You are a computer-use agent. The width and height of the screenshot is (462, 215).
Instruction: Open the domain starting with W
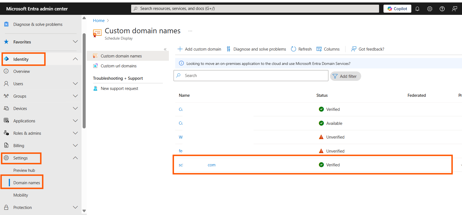181,137
